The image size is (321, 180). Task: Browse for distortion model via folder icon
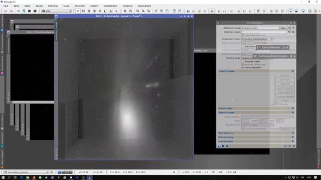pyautogui.click(x=293, y=32)
